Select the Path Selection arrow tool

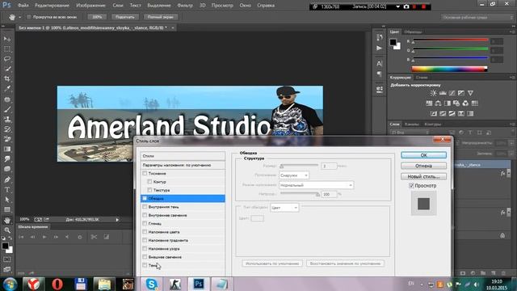[x=7, y=200]
